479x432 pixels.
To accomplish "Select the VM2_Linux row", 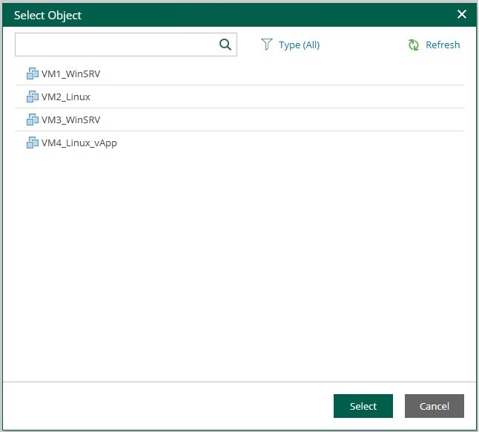I will click(239, 96).
